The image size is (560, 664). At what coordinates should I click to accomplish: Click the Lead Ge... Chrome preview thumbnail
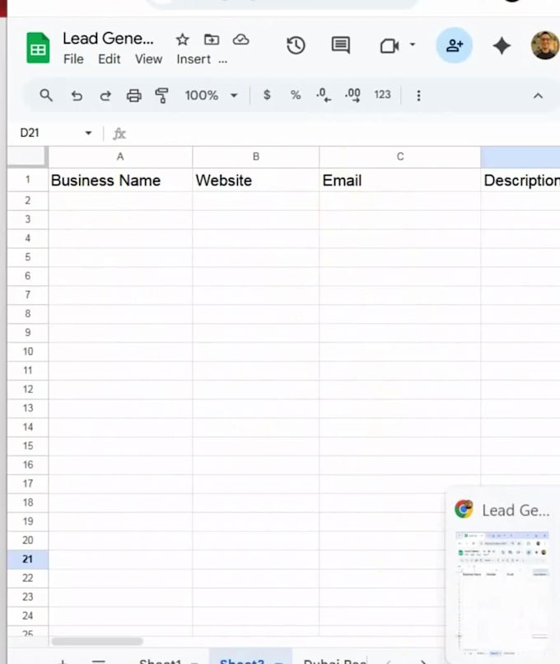click(x=503, y=593)
